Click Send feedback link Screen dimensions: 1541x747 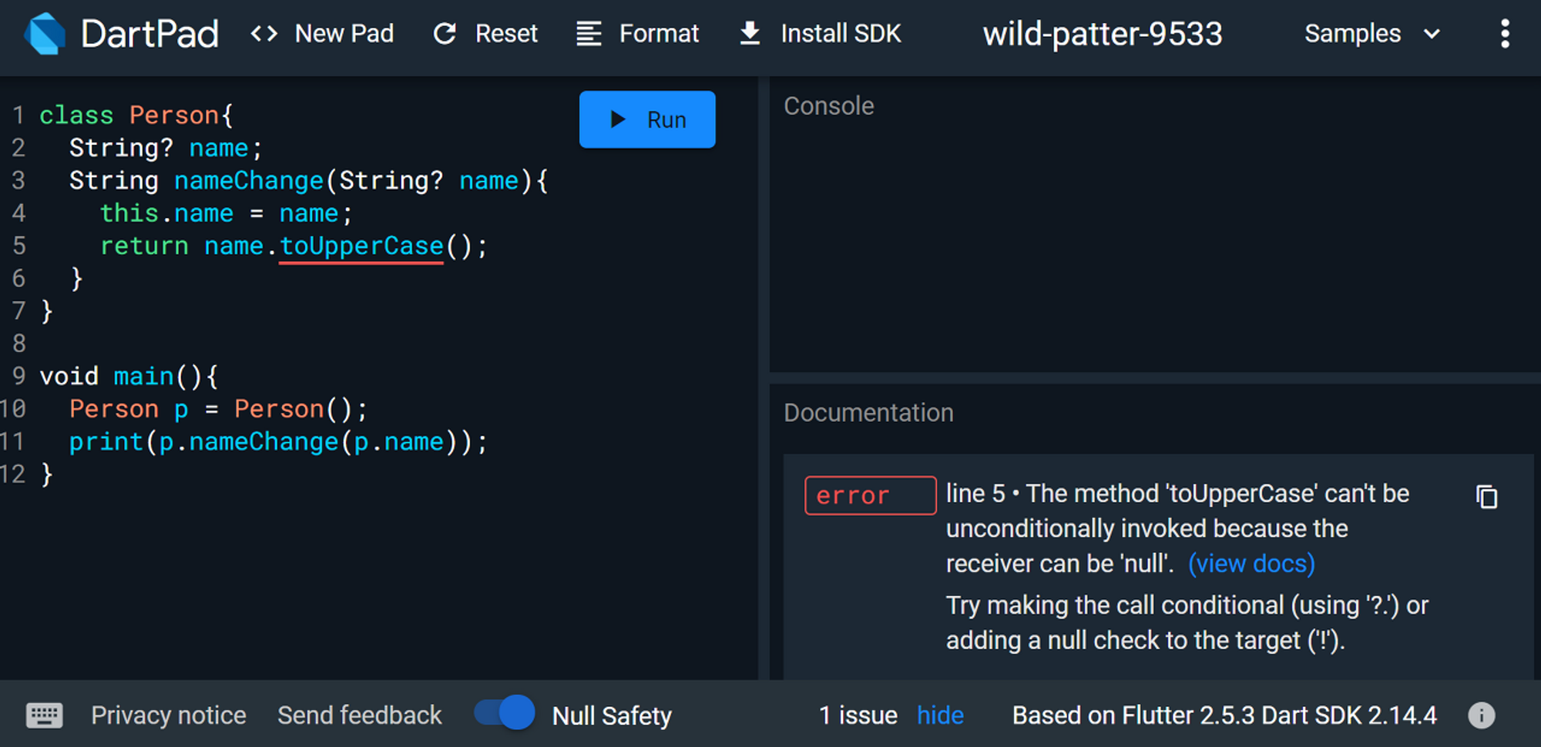point(360,715)
